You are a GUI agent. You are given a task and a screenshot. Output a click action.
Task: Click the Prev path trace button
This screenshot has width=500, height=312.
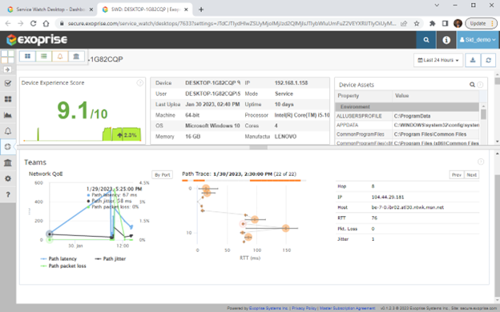coord(457,174)
